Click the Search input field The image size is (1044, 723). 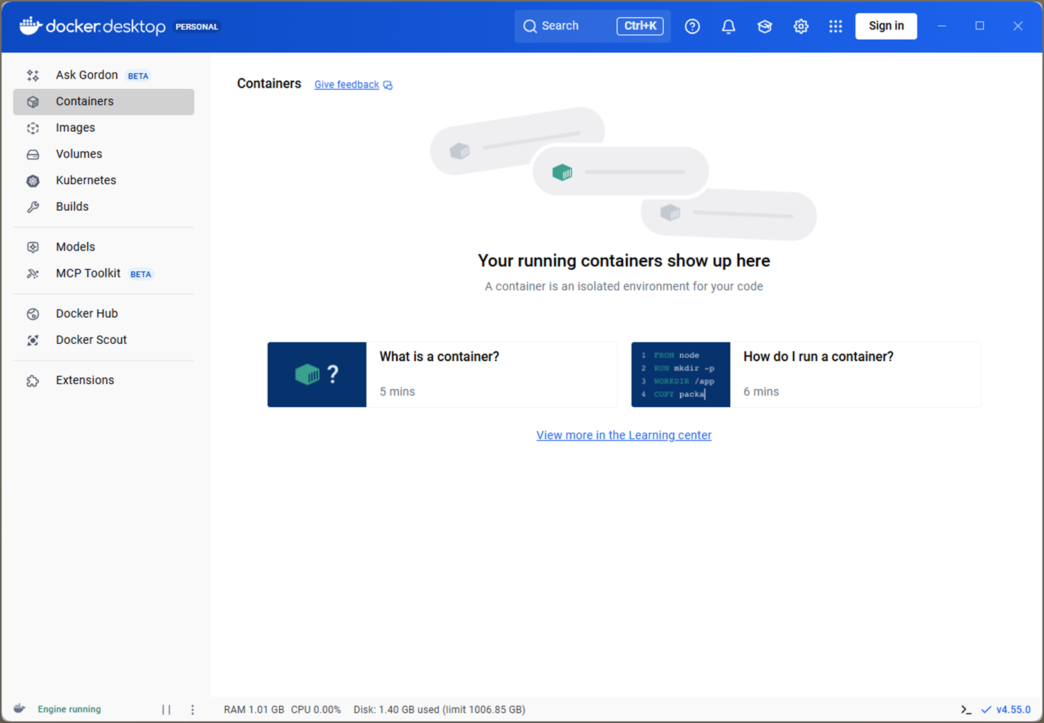coord(592,26)
